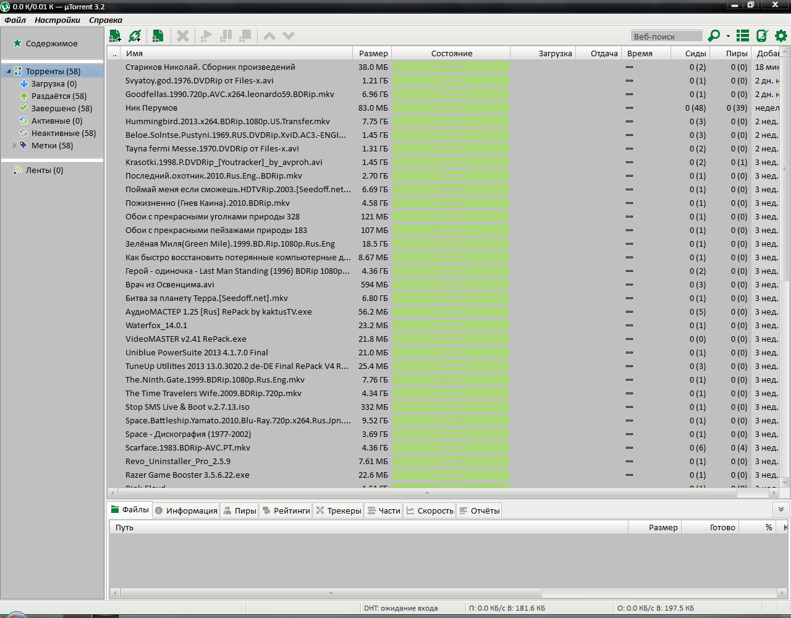
Task: Click the gray Неактивные arrows icon
Action: click(x=24, y=133)
